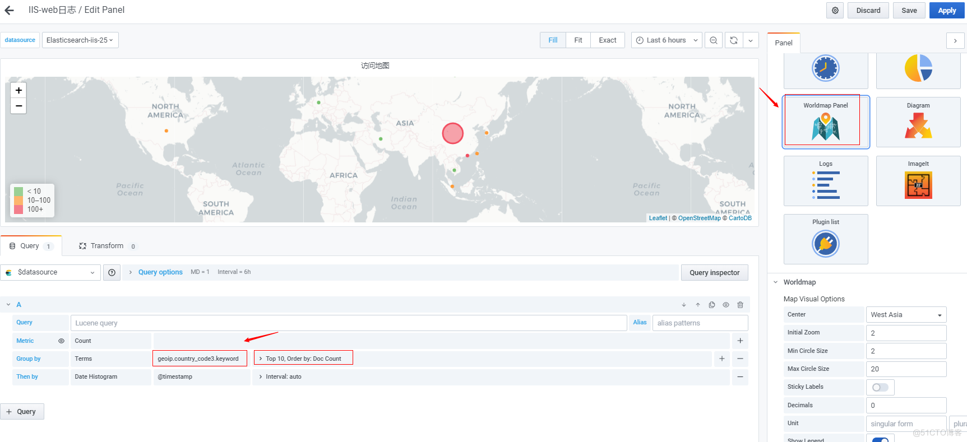
Task: Toggle visibility of query A
Action: [x=726, y=305]
